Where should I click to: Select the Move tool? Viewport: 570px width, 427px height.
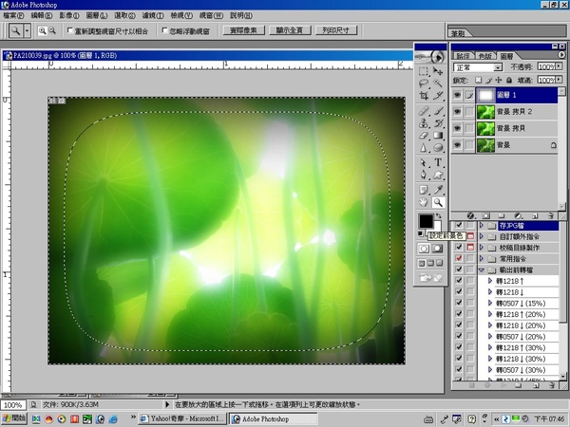click(438, 71)
